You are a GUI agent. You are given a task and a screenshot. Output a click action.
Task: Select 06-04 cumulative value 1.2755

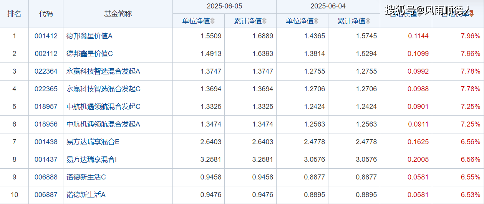click(x=366, y=71)
